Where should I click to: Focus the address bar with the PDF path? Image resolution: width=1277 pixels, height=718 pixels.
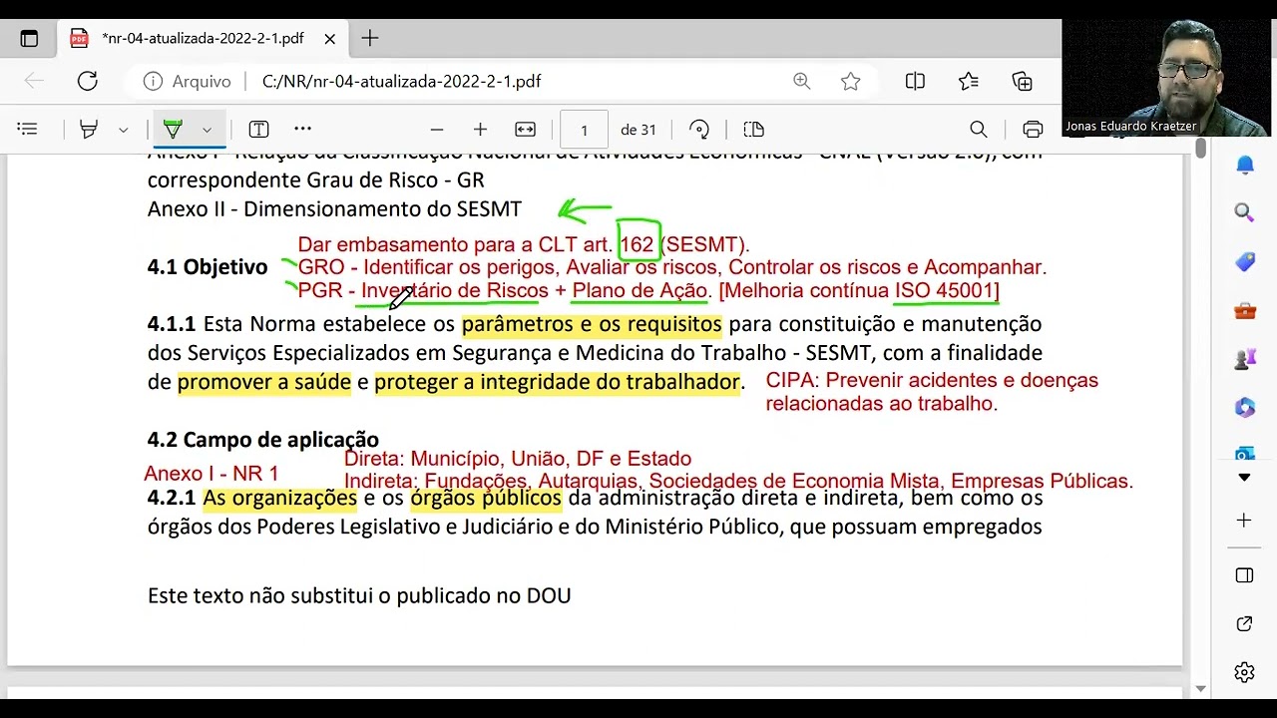[402, 82]
